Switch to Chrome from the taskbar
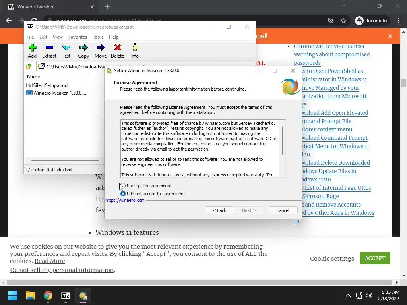 point(48,295)
